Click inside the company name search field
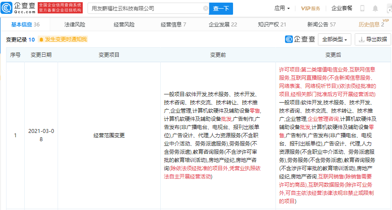 (148, 9)
